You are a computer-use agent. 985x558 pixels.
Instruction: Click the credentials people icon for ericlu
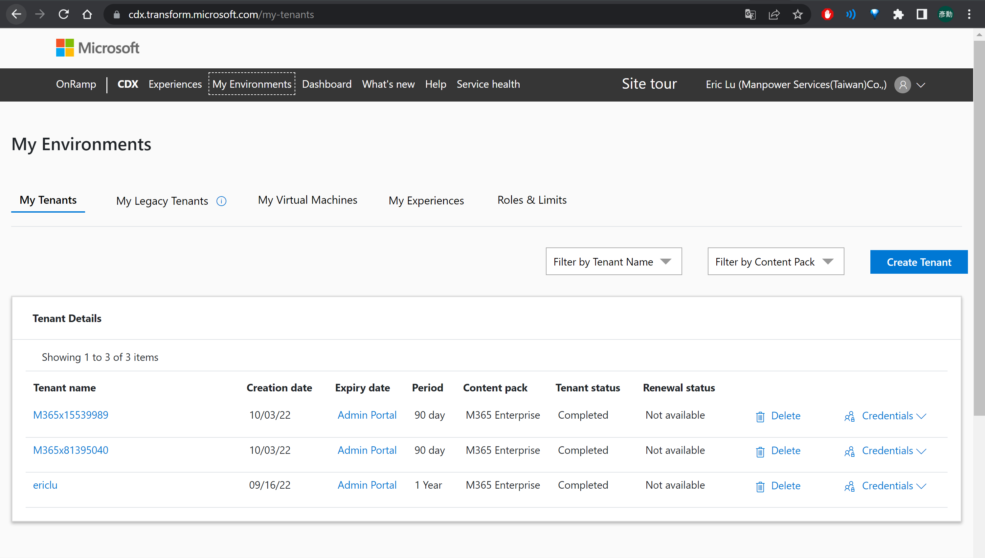point(849,486)
